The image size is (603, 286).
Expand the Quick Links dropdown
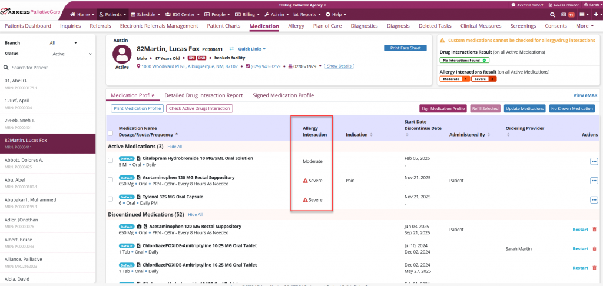(251, 49)
